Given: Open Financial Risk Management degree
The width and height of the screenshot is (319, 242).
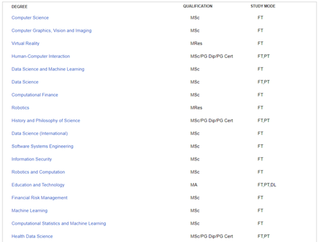Looking at the screenshot, I should [40, 198].
